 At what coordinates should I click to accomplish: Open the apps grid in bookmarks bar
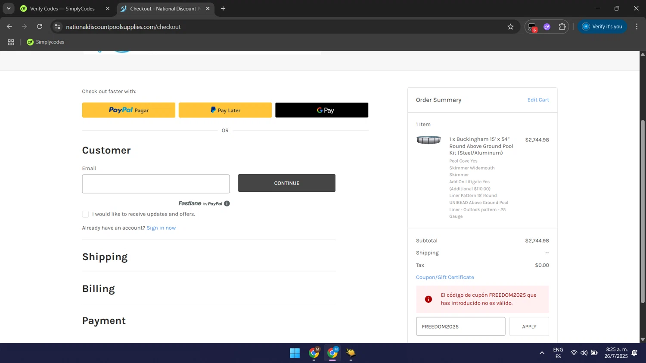(x=11, y=42)
